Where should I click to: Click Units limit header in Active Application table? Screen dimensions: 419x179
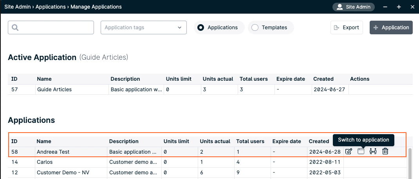[179, 79]
